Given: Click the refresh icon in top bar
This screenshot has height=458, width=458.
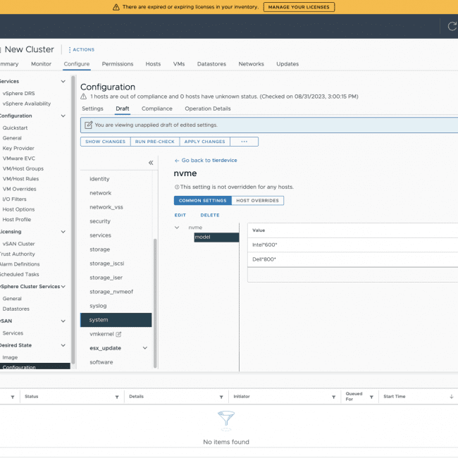Looking at the screenshot, I should tap(452, 26).
